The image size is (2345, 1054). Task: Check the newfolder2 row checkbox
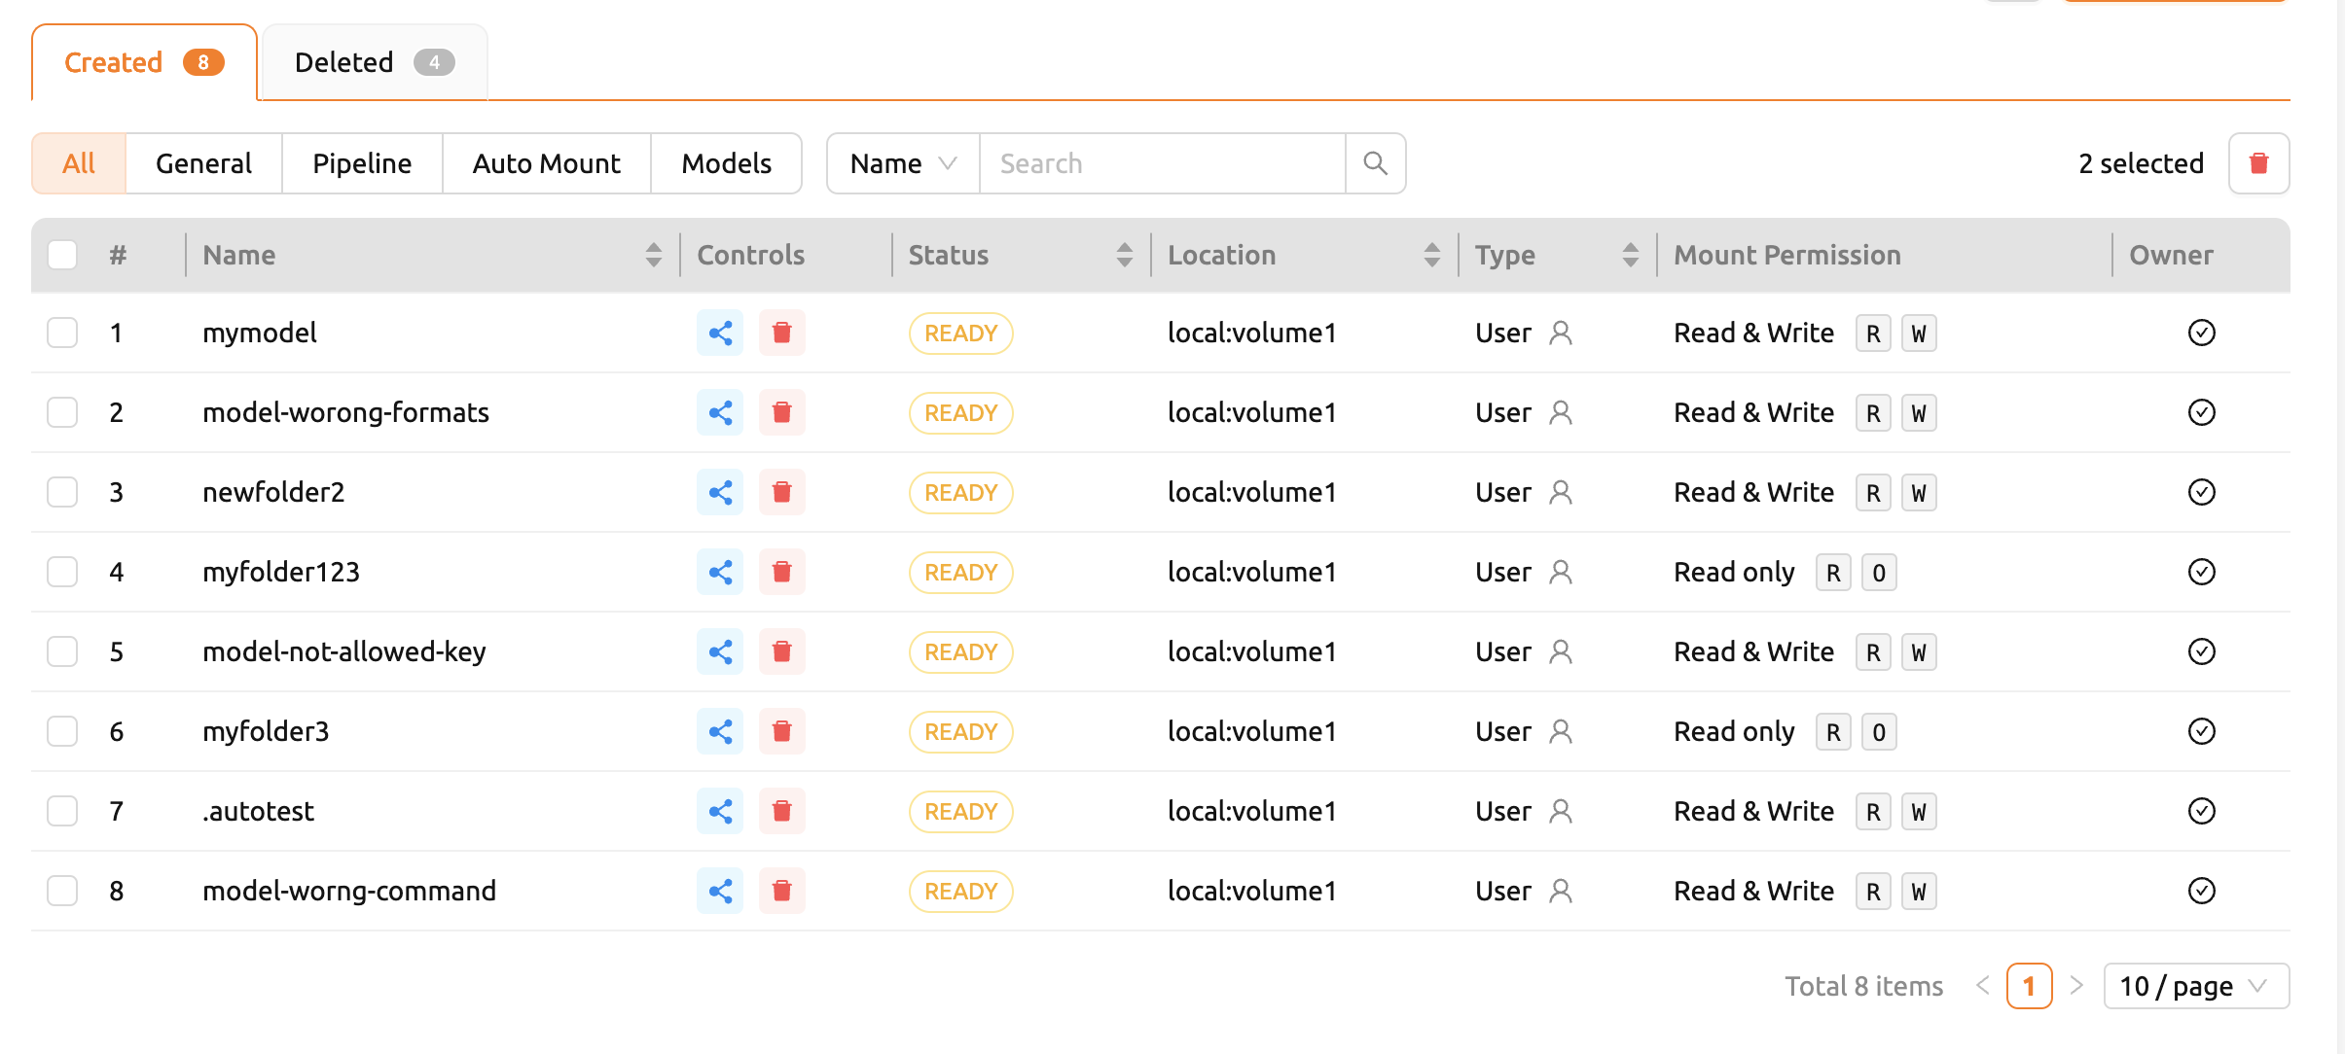click(x=62, y=493)
